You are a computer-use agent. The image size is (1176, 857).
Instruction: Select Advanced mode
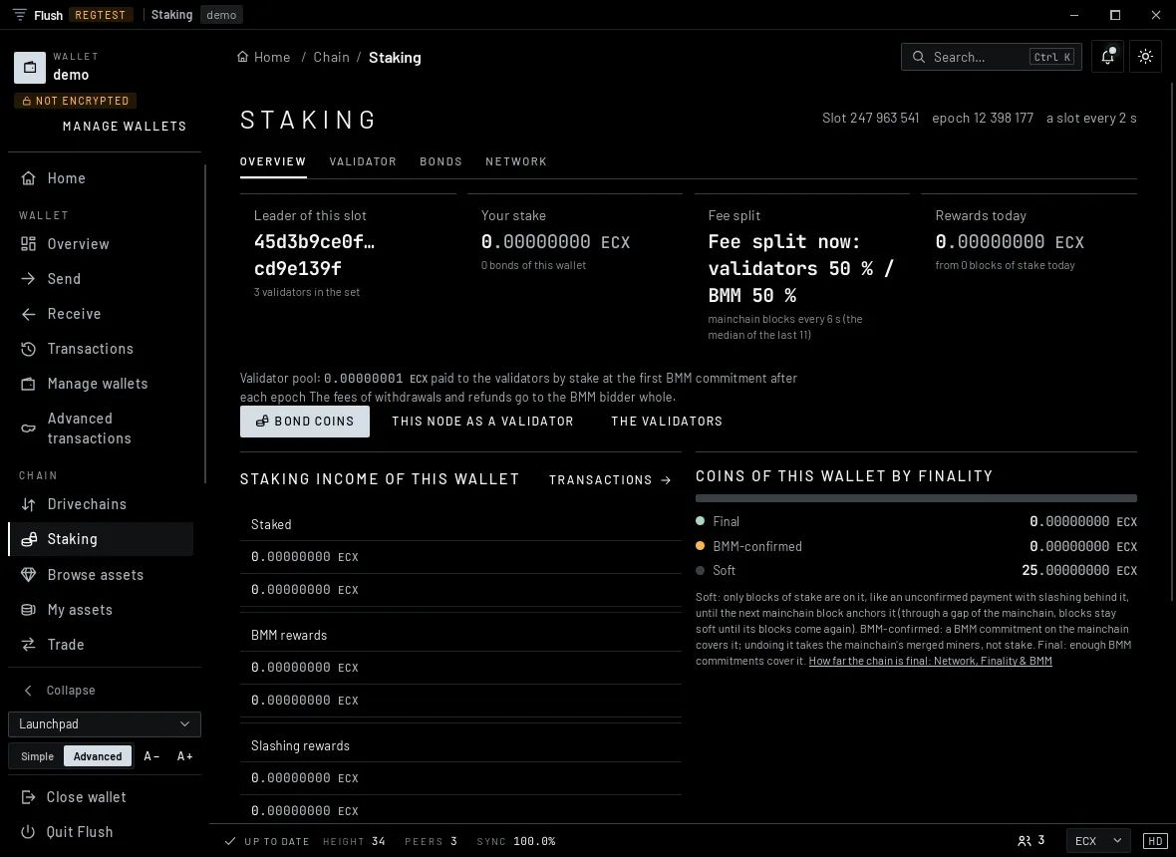[98, 756]
